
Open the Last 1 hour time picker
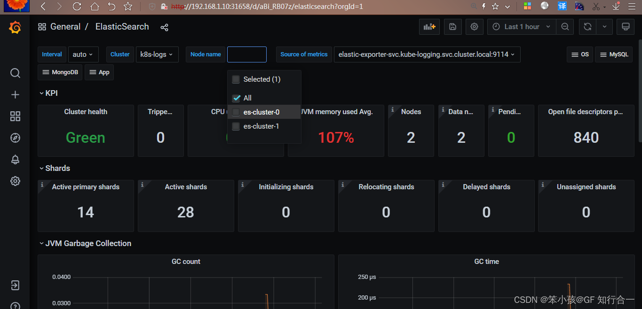[x=522, y=27]
